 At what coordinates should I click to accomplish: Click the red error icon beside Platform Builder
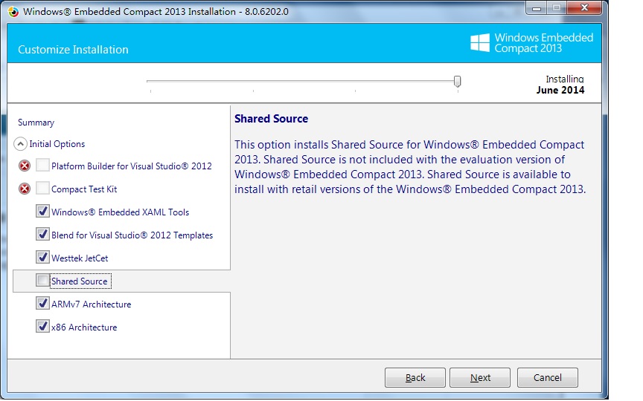click(25, 166)
